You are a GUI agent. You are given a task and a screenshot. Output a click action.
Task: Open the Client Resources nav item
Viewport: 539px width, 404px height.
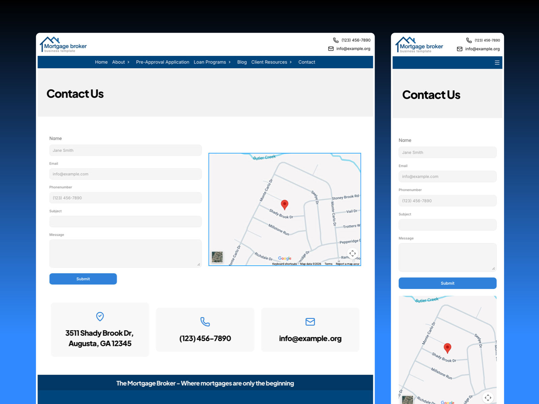point(269,62)
